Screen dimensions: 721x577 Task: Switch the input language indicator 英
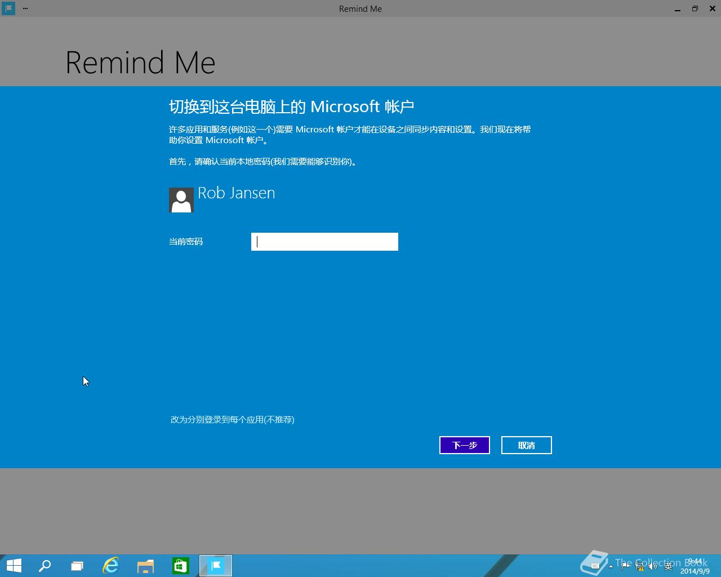[x=669, y=566]
